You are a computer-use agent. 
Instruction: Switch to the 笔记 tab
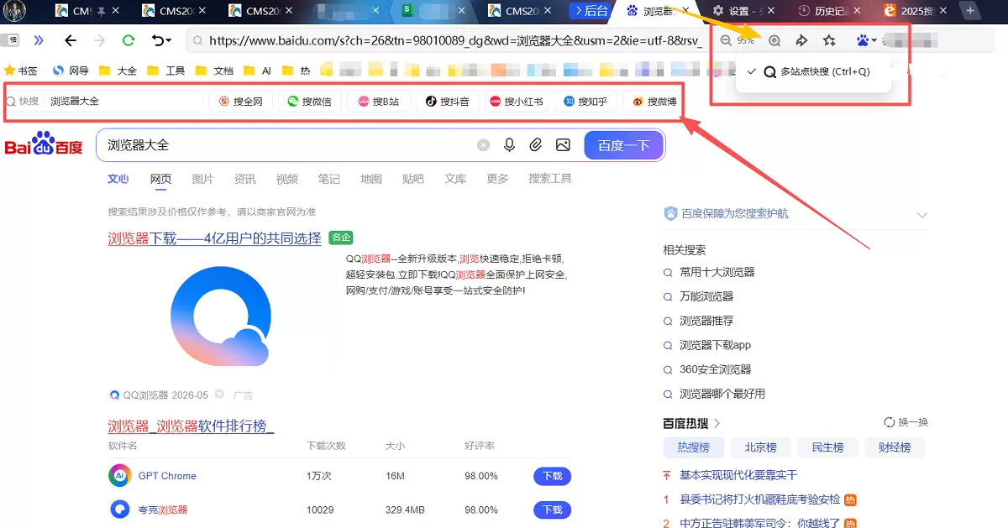click(329, 179)
